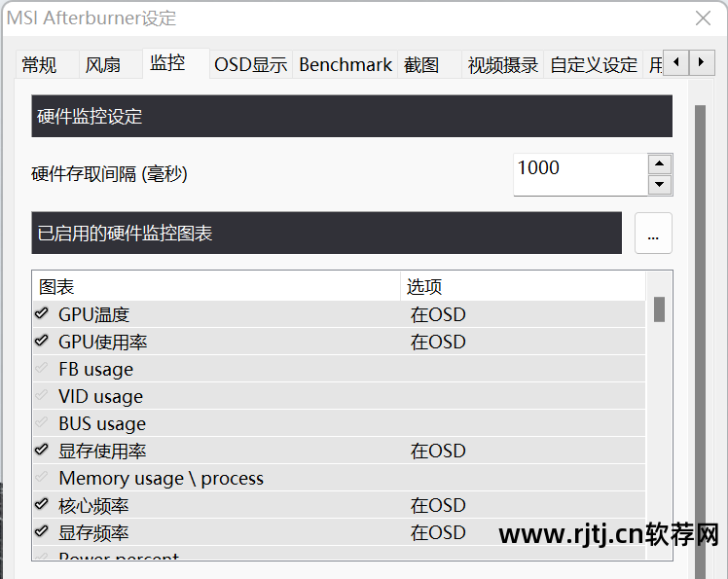
Task: Close the MSI Afterburner settings window
Action: (x=703, y=18)
